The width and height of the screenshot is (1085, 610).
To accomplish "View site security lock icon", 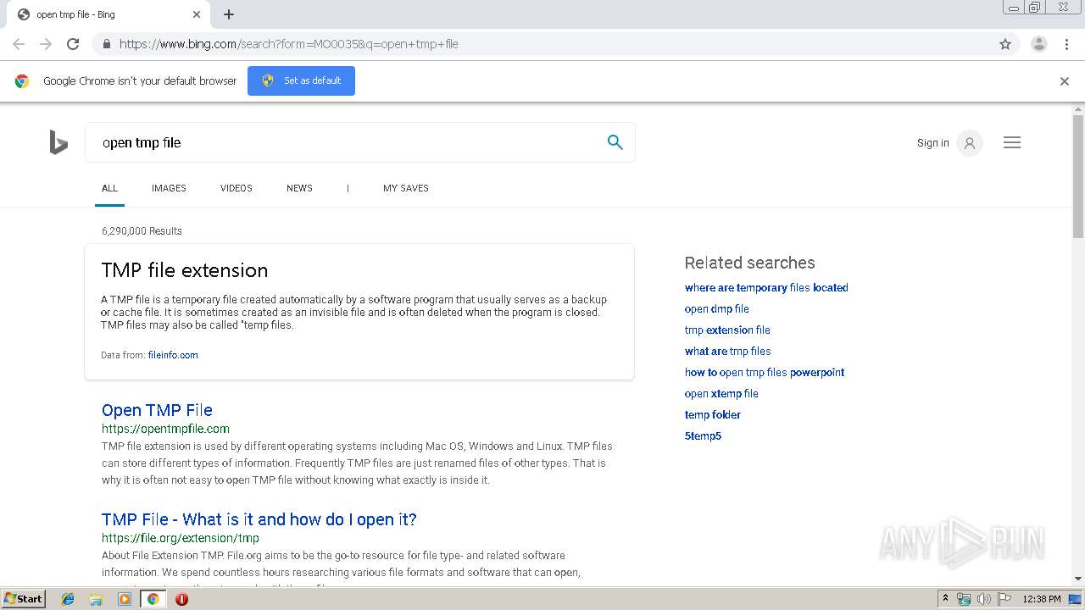I will tap(106, 44).
